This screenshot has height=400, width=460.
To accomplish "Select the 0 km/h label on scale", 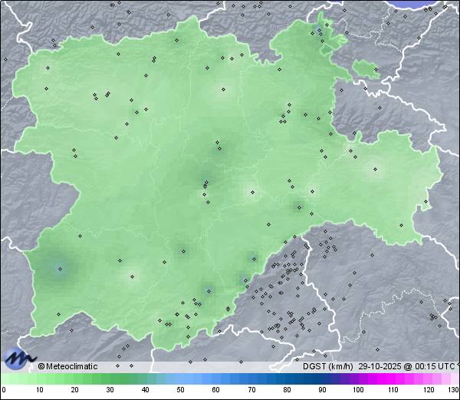I will (x=3, y=390).
